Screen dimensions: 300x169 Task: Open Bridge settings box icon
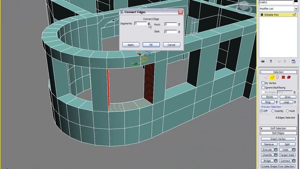(276, 161)
